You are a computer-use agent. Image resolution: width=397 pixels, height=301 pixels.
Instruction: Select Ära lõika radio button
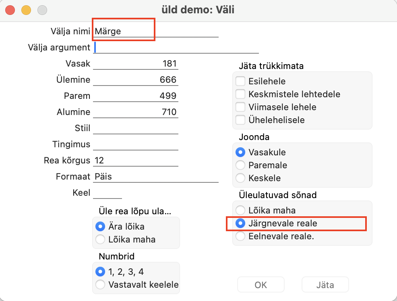pos(100,226)
